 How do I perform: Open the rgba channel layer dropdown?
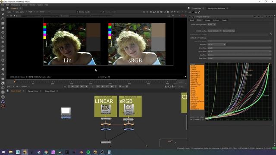tap(10, 12)
